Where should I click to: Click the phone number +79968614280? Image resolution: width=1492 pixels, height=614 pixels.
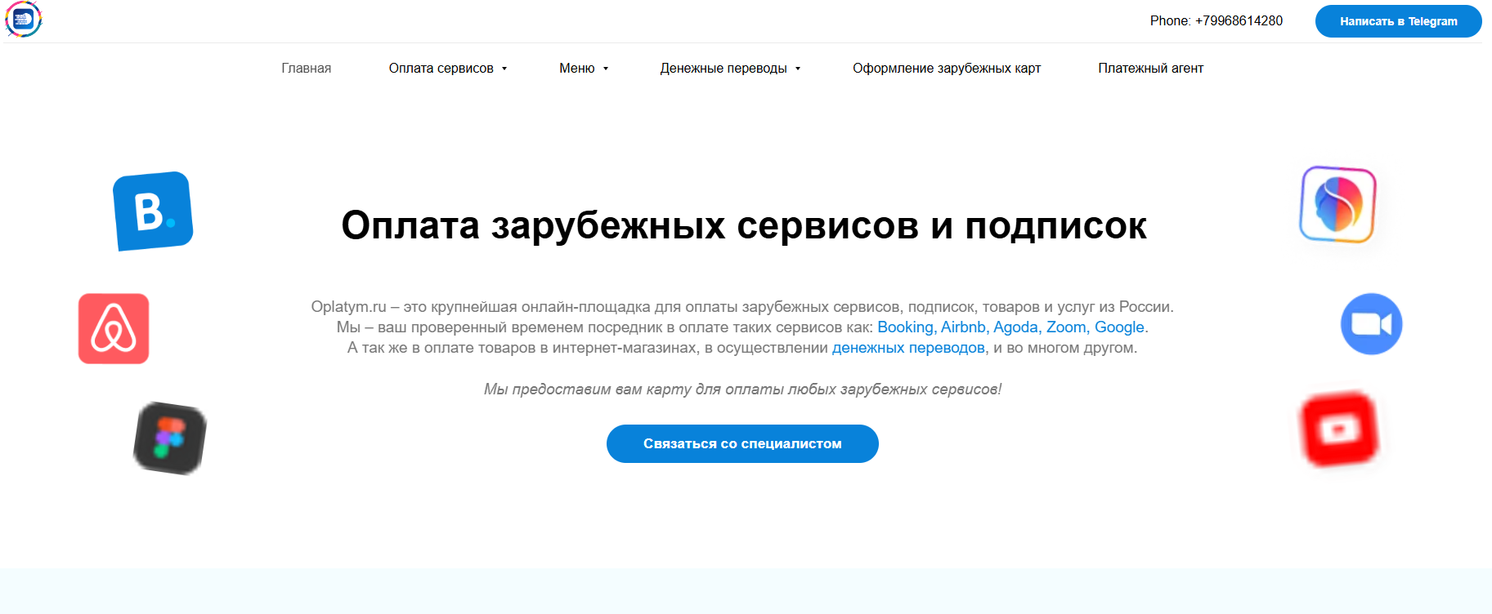click(x=1239, y=21)
